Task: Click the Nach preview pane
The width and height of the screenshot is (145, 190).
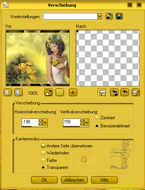Action: pos(108,58)
